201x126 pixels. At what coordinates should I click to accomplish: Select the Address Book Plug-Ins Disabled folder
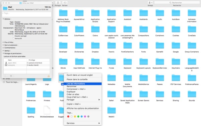[63, 13]
